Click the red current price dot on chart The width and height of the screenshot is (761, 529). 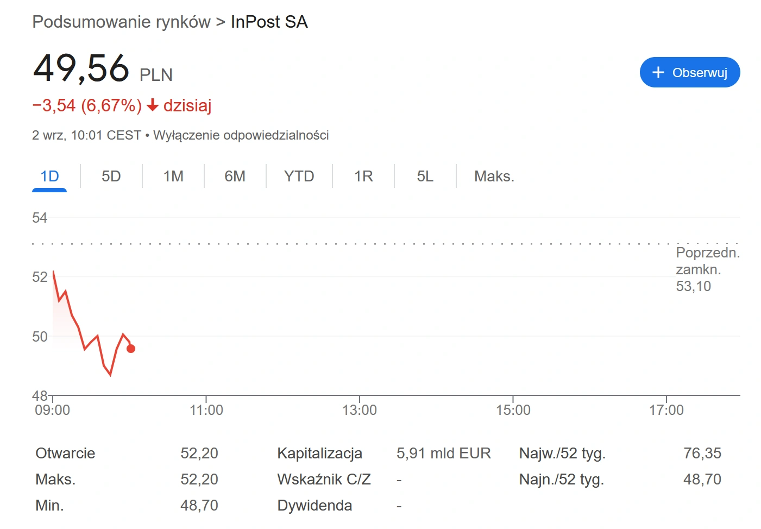(x=131, y=349)
